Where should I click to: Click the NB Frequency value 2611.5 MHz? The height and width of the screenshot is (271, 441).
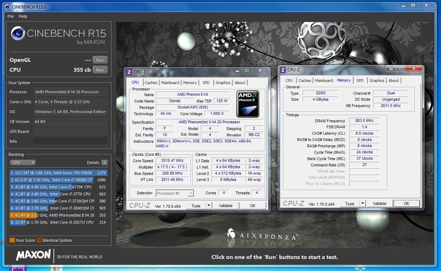pos(390,106)
